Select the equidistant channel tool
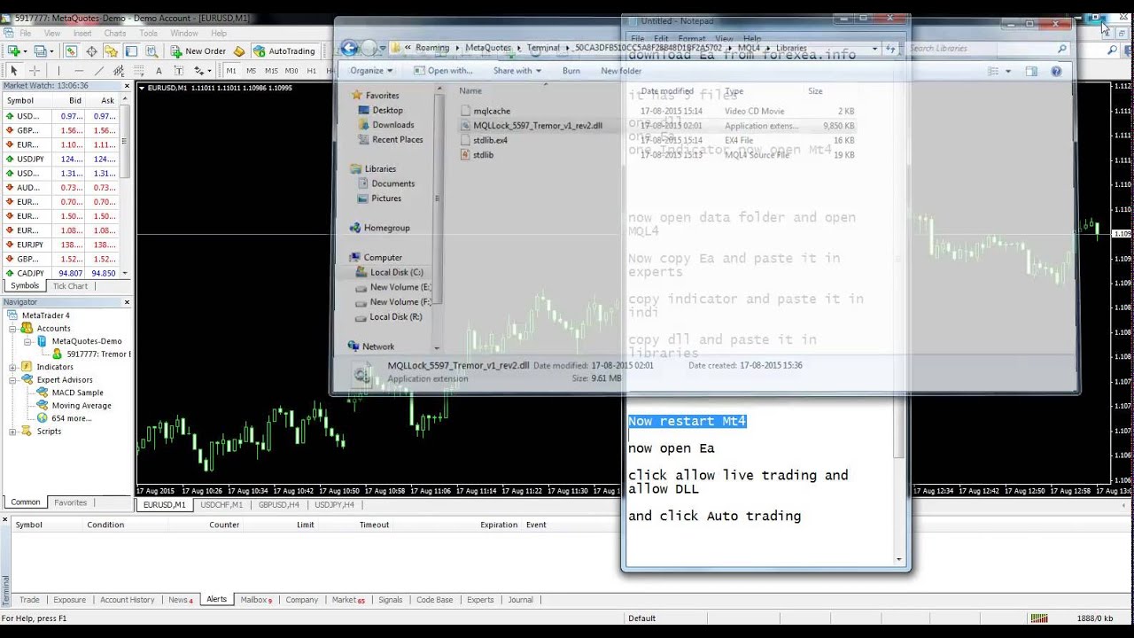Viewport: 1134px width, 638px height. (119, 71)
